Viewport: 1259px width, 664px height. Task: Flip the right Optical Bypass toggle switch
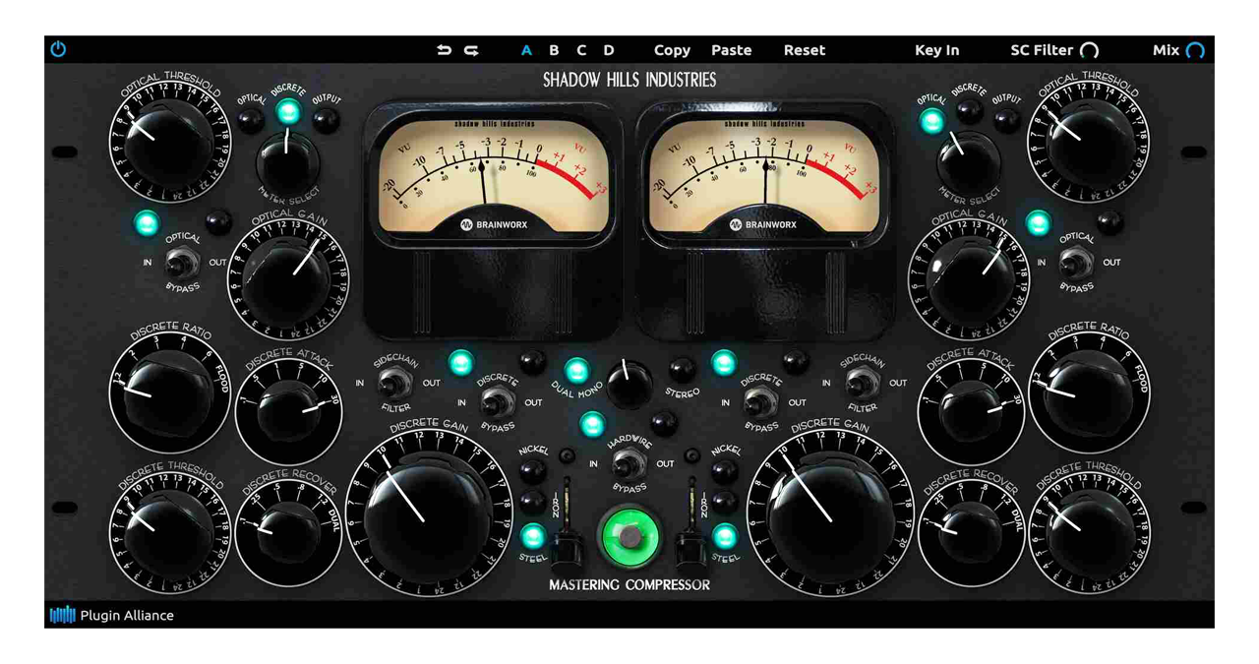[1076, 263]
